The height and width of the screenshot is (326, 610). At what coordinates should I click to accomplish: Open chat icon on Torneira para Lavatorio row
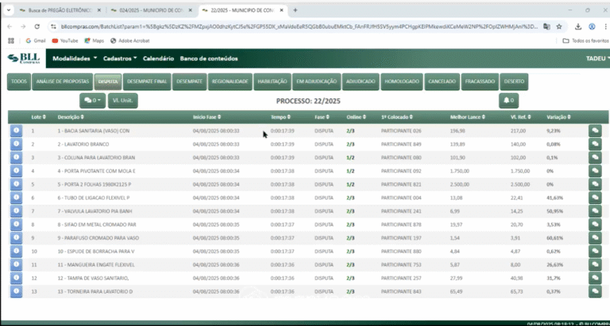[595, 291]
